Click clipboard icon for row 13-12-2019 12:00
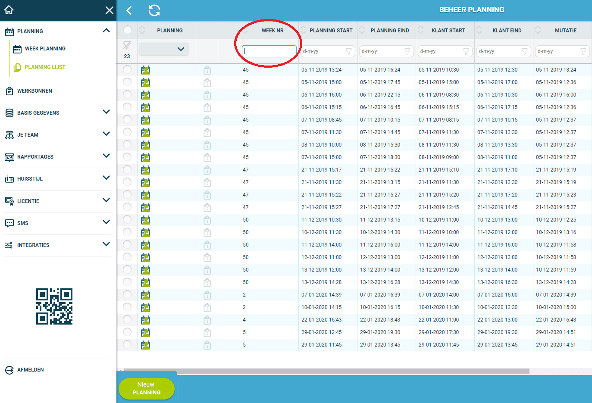Screen dimensions: 592x403 (x=207, y=270)
